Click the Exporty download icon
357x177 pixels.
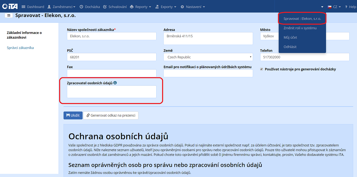(x=157, y=7)
